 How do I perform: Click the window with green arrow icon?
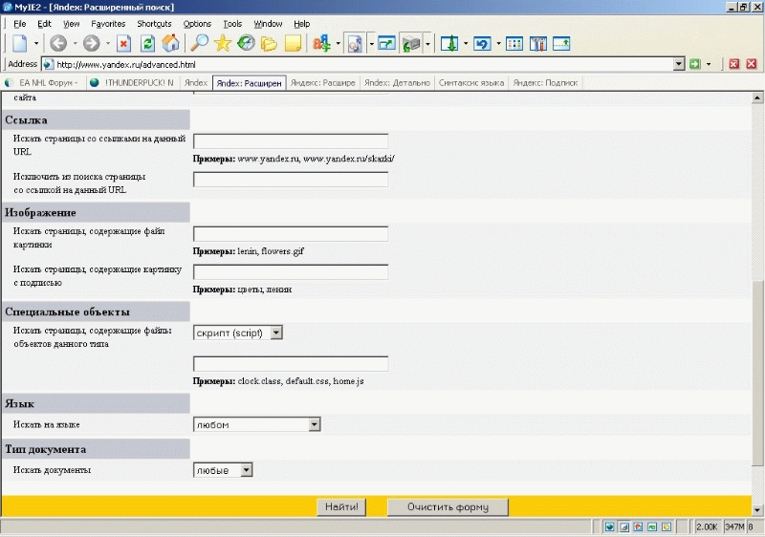[x=386, y=43]
